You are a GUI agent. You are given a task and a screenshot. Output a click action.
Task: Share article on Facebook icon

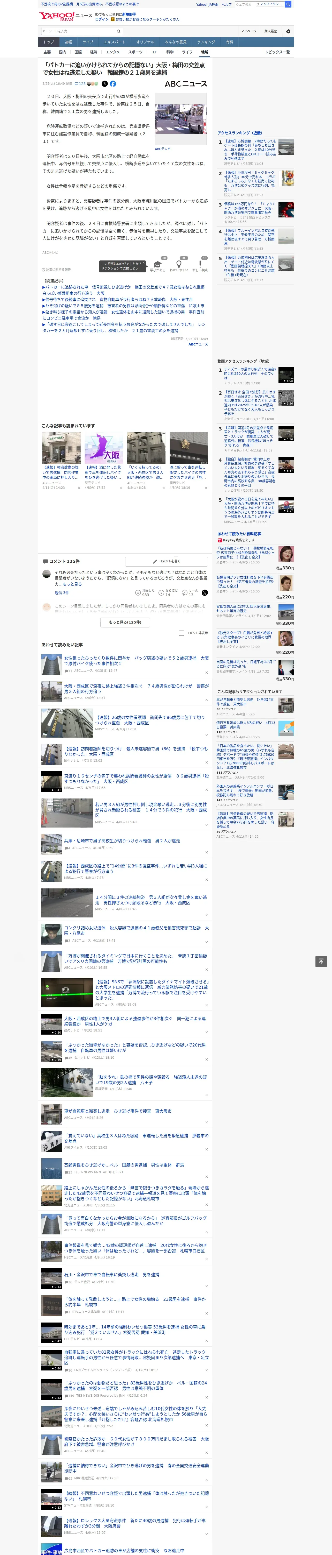[x=113, y=84]
